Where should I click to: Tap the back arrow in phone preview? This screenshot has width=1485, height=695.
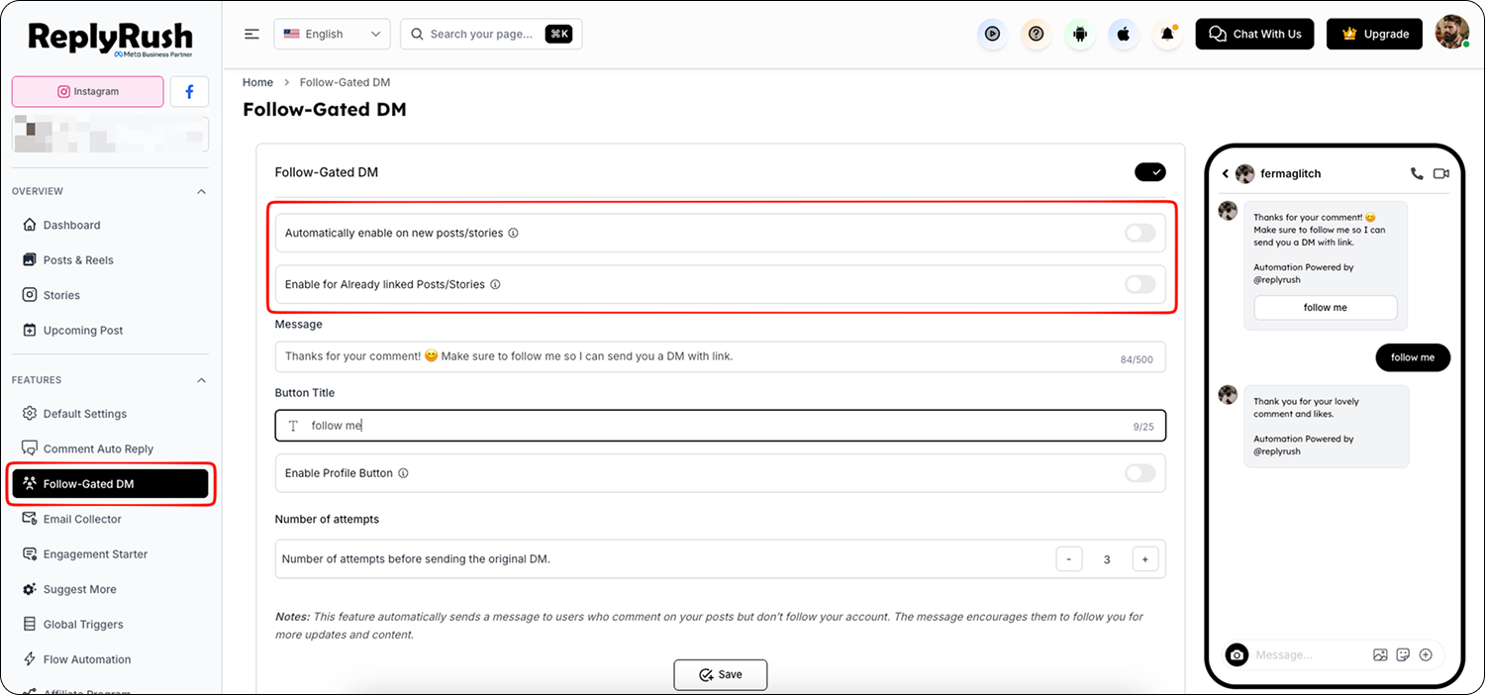(x=1225, y=173)
